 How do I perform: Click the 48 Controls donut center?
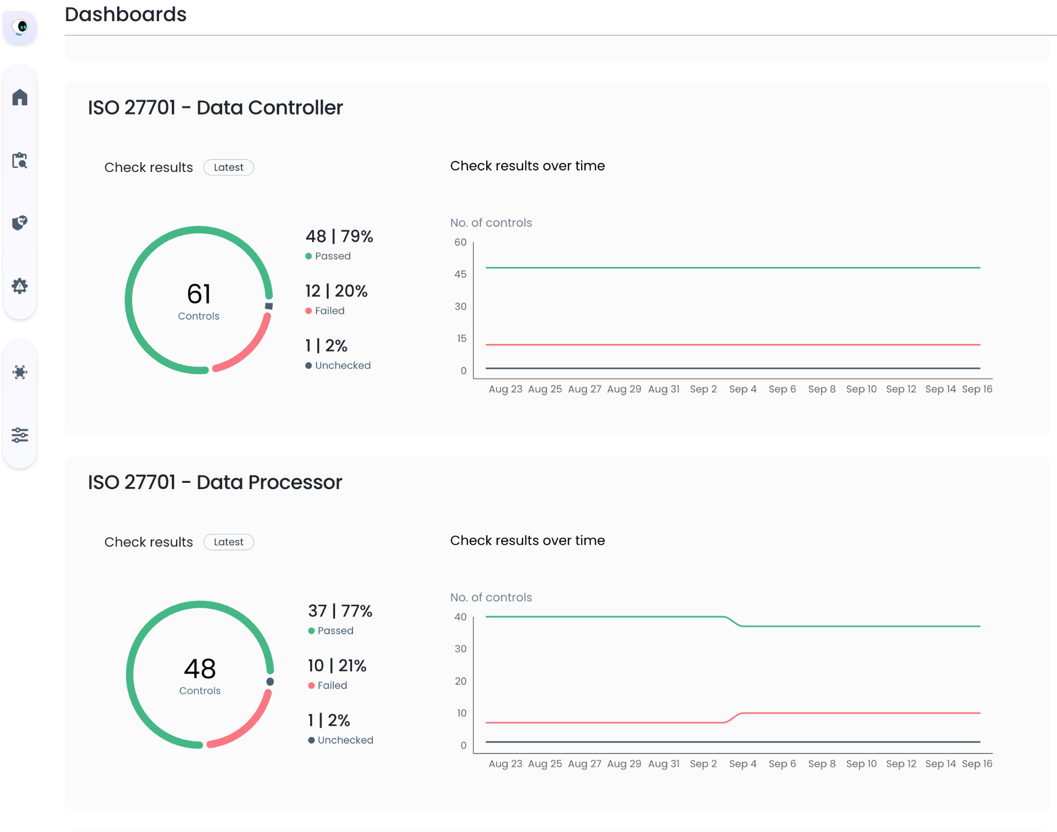click(x=200, y=675)
